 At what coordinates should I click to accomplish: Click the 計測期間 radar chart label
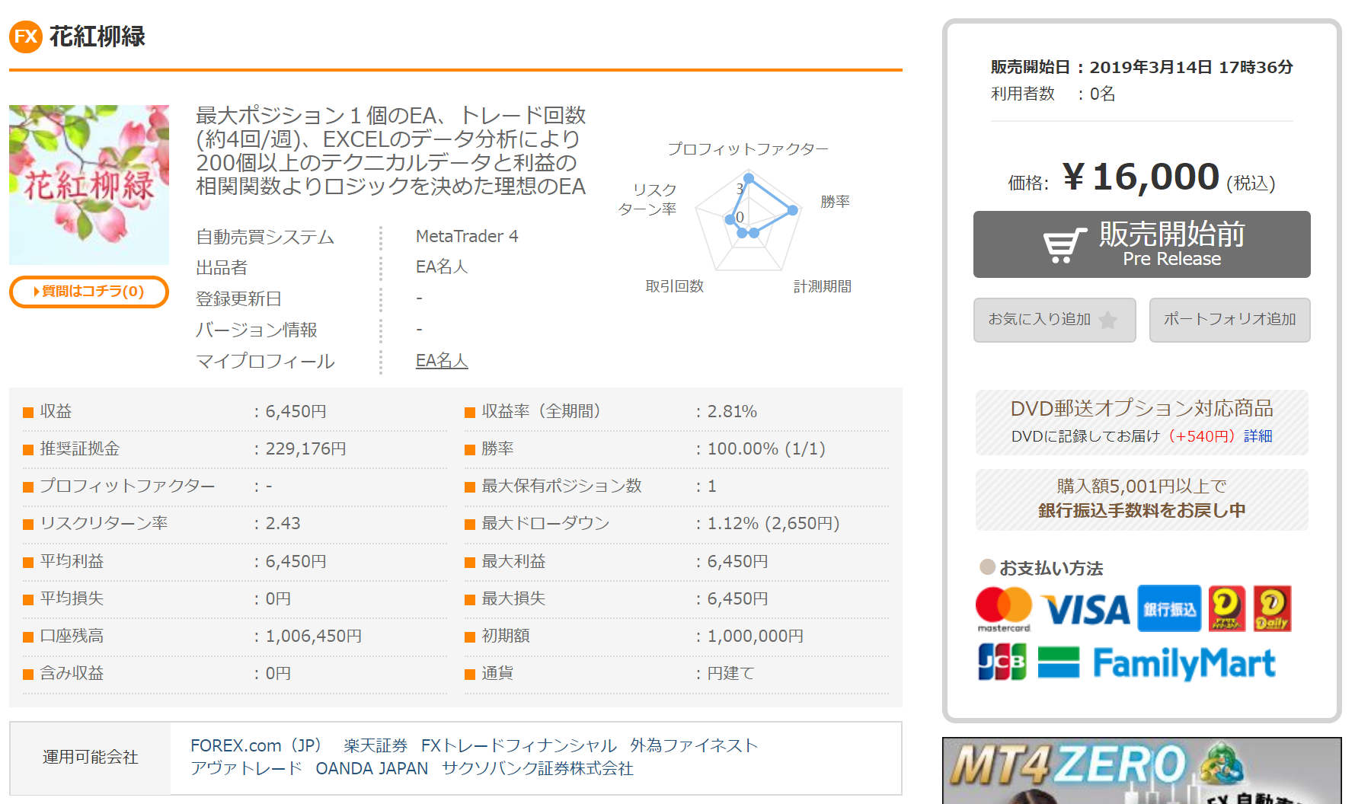pos(823,286)
